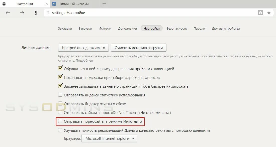This screenshot has height=147, width=276.
Task: Open the Загрузки section
Action: 85,29
